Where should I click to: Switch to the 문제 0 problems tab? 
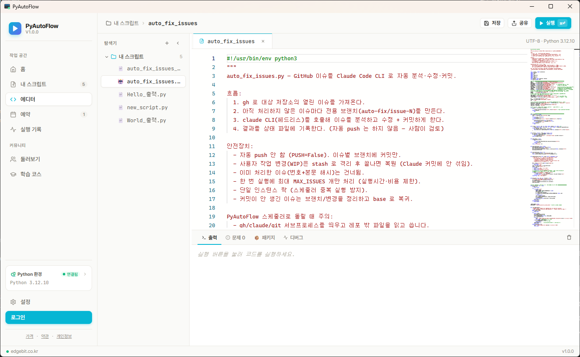[235, 238]
